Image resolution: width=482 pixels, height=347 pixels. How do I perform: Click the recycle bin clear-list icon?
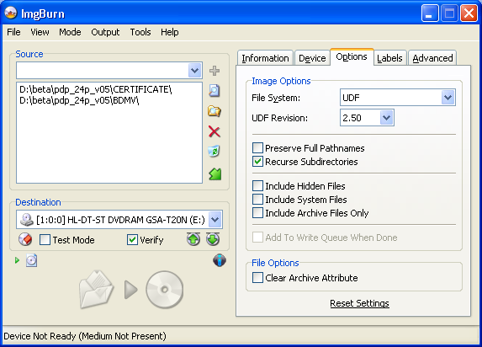click(x=215, y=151)
